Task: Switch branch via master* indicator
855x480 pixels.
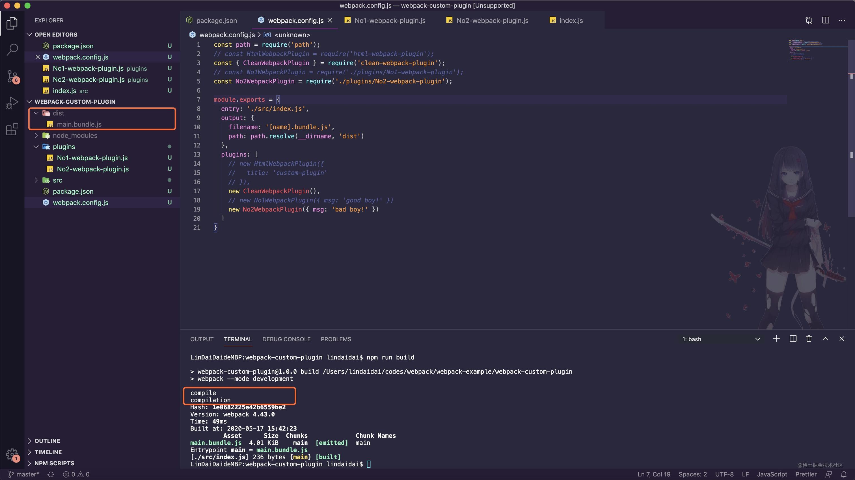Action: click(23, 474)
